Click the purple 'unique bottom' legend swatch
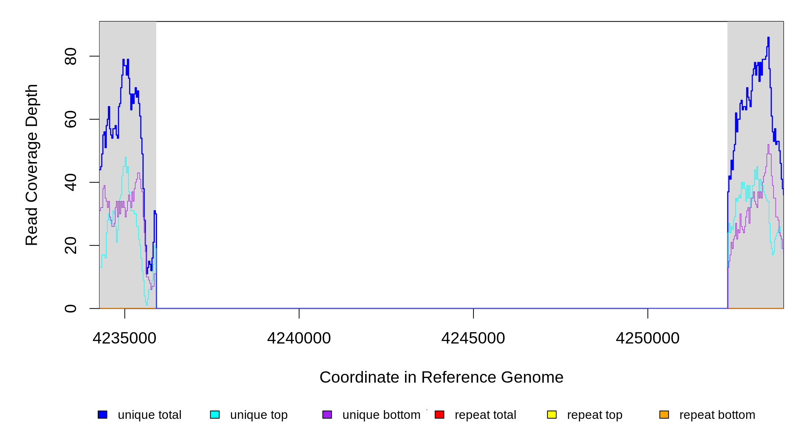 pyautogui.click(x=327, y=414)
